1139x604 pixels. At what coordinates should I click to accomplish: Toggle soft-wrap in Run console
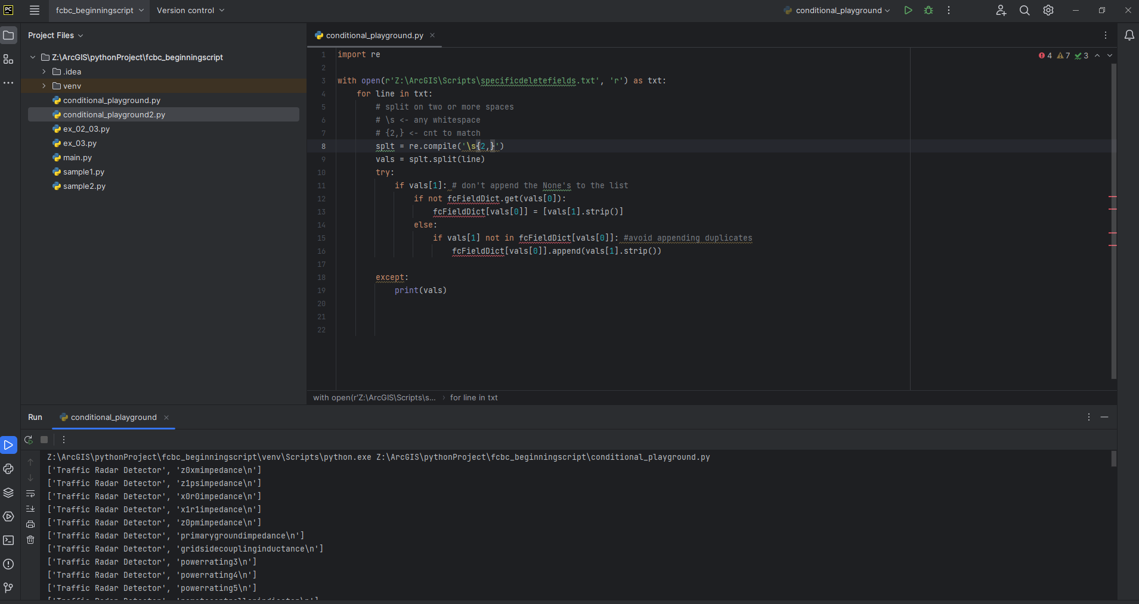30,493
